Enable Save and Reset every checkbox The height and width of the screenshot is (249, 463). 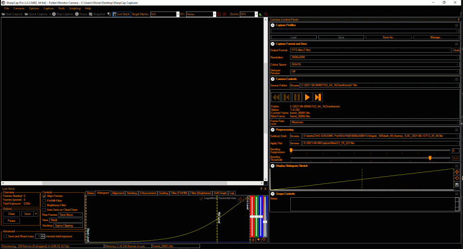point(5,237)
